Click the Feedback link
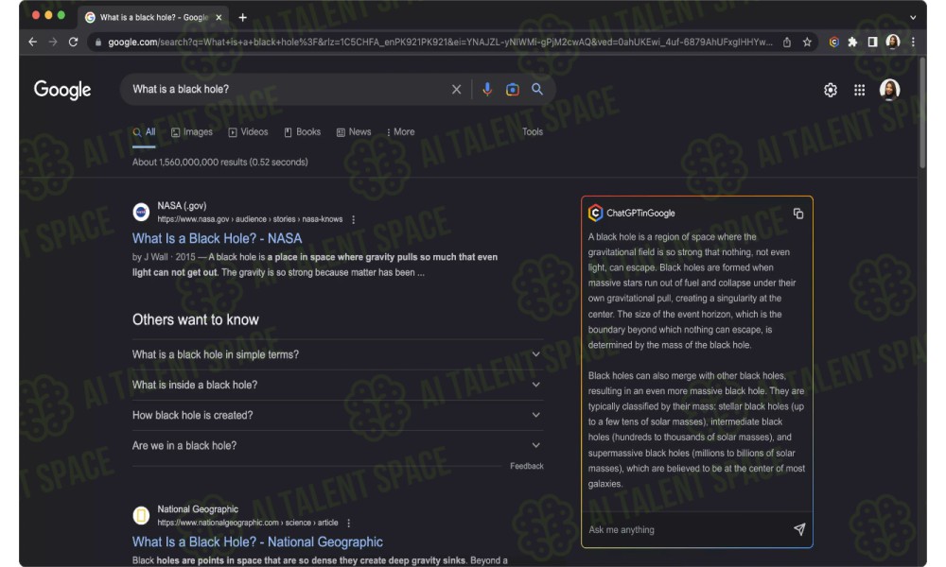 527,466
